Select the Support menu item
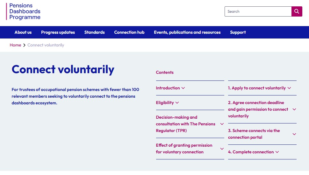309x175 pixels. [x=238, y=32]
